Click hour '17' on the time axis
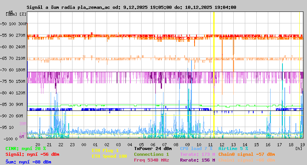This screenshot has width=307, height=165. coord(279,145)
